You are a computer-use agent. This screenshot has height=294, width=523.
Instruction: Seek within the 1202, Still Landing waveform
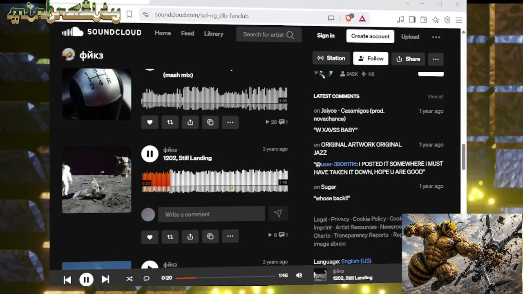[x=215, y=181]
